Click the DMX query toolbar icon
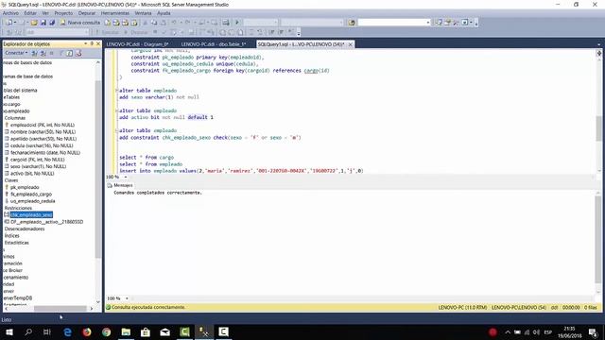605x340 pixels. pos(125,23)
